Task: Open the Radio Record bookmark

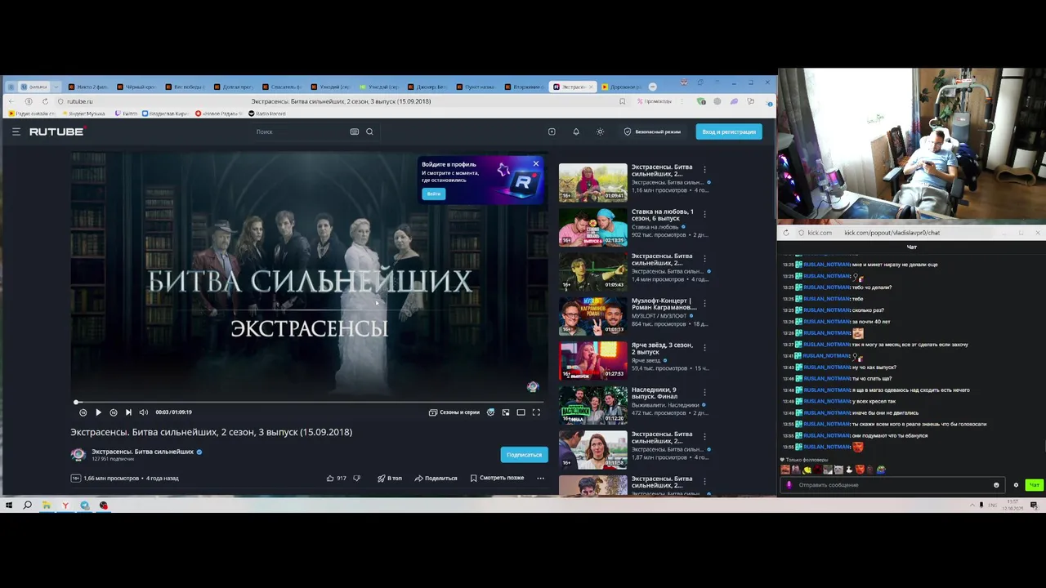Action: 267,114
